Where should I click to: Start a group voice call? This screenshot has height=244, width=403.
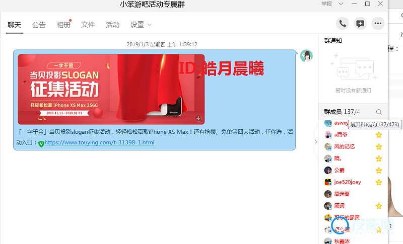(343, 24)
